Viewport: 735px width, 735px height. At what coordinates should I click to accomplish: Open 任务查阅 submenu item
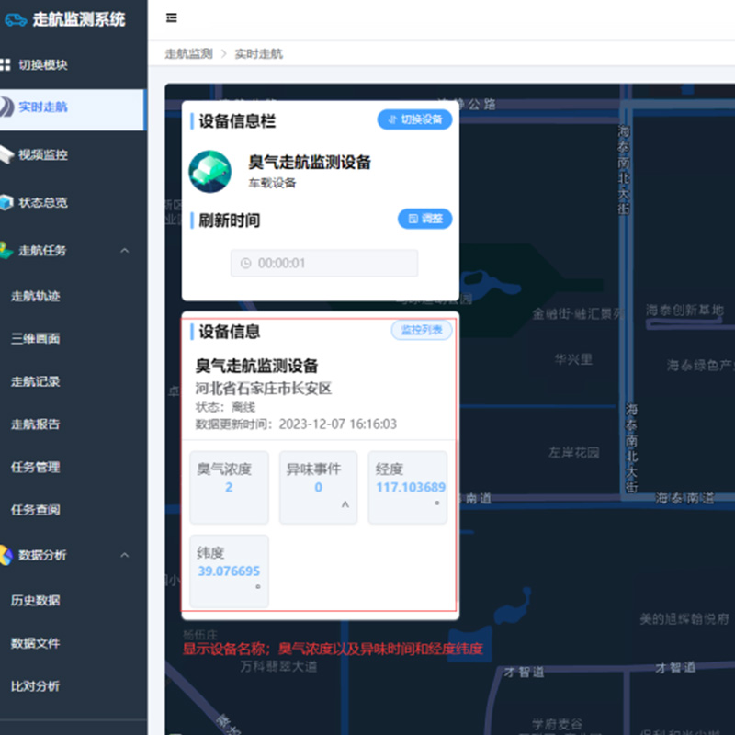pos(36,510)
